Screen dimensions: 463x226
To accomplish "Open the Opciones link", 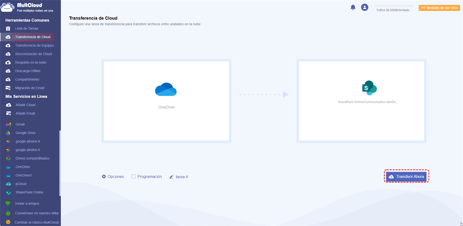I will pyautogui.click(x=116, y=176).
